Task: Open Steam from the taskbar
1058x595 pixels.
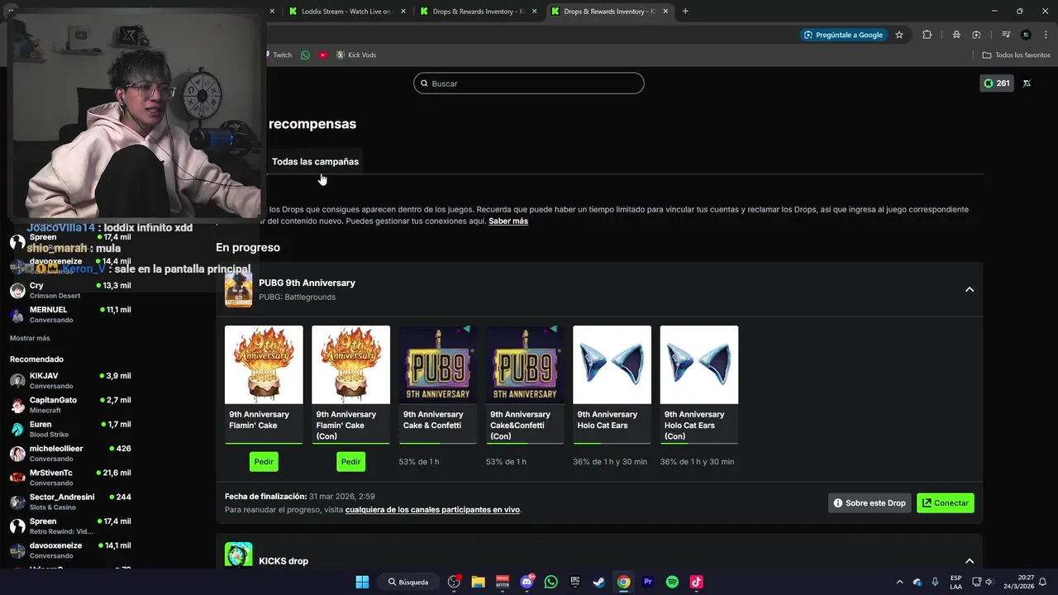Action: [599, 582]
